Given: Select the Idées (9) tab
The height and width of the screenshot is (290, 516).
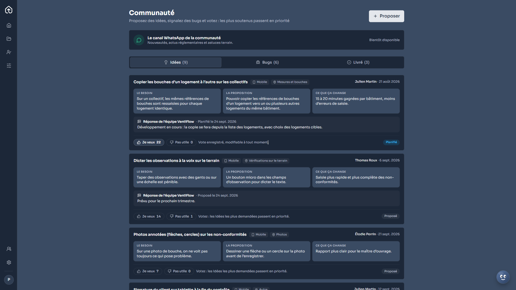Looking at the screenshot, I should 176,62.
